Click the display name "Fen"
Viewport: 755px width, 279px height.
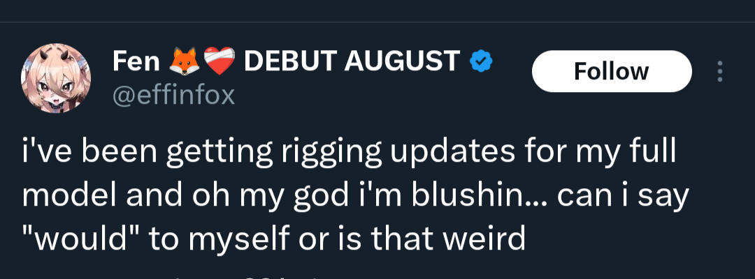click(136, 63)
